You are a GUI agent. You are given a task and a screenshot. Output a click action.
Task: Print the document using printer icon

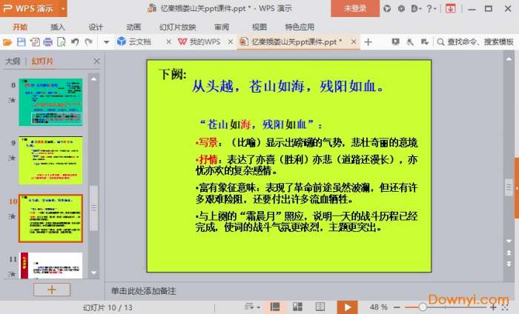[x=48, y=42]
